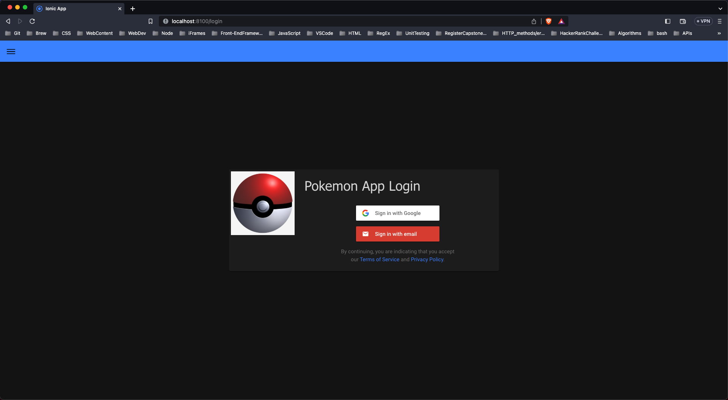Toggle the VPN button
728x400 pixels.
coord(703,21)
